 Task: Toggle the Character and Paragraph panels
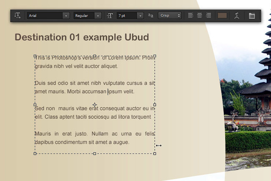tap(252, 15)
